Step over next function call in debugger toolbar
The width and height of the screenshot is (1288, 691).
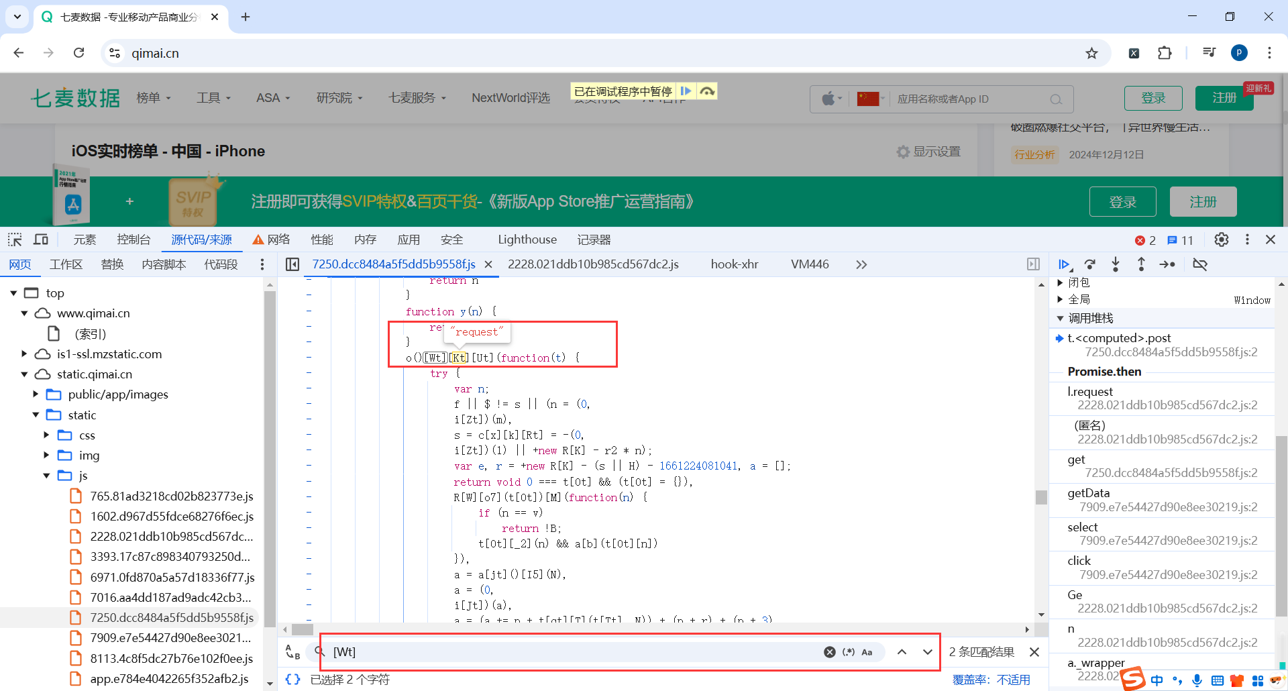pos(1090,264)
